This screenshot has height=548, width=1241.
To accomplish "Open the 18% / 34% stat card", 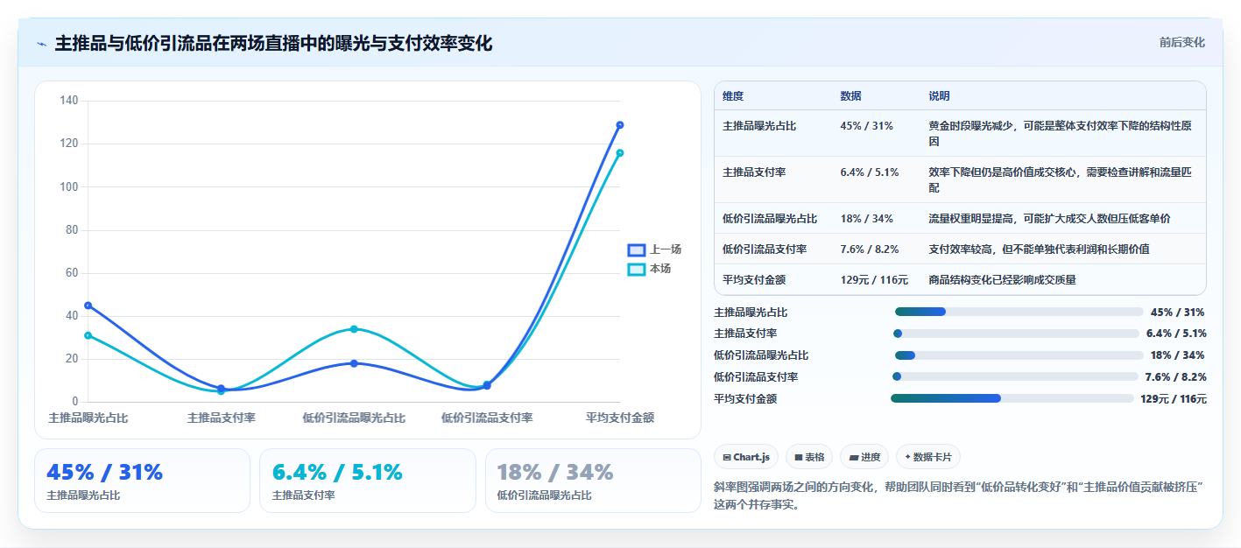I will click(x=593, y=481).
